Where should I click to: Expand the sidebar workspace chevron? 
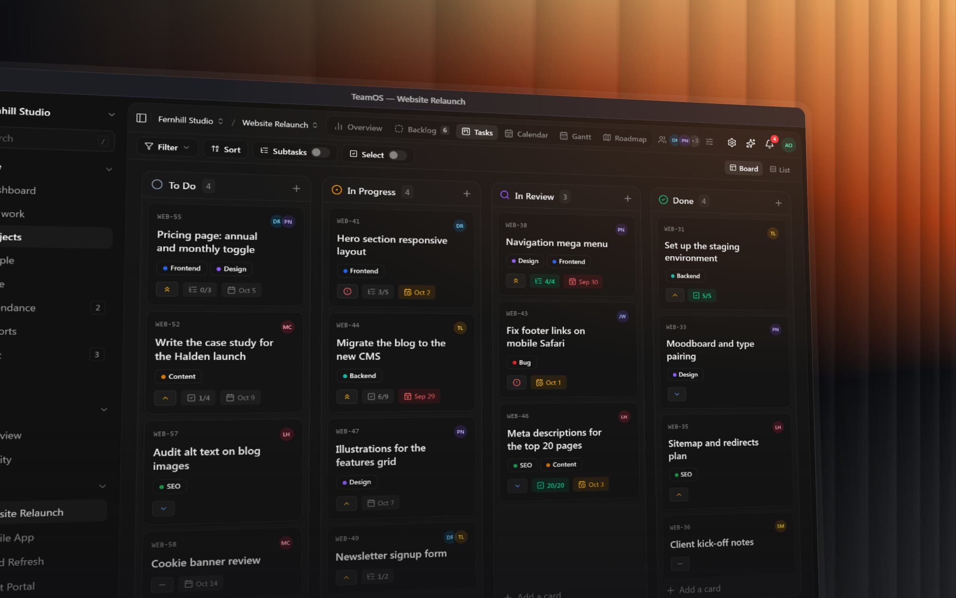pos(112,115)
